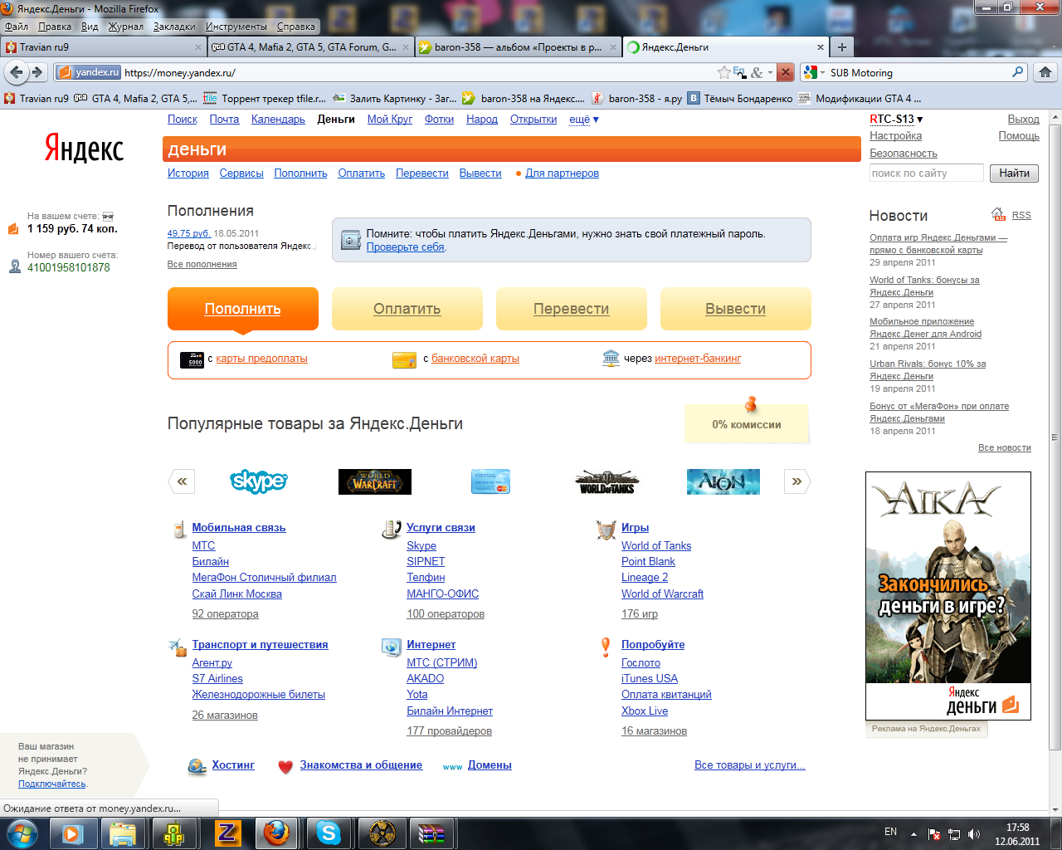The width and height of the screenshot is (1062, 850).
Task: Switch to the GTA 4, Mafia 2 forum tab
Action: point(311,47)
